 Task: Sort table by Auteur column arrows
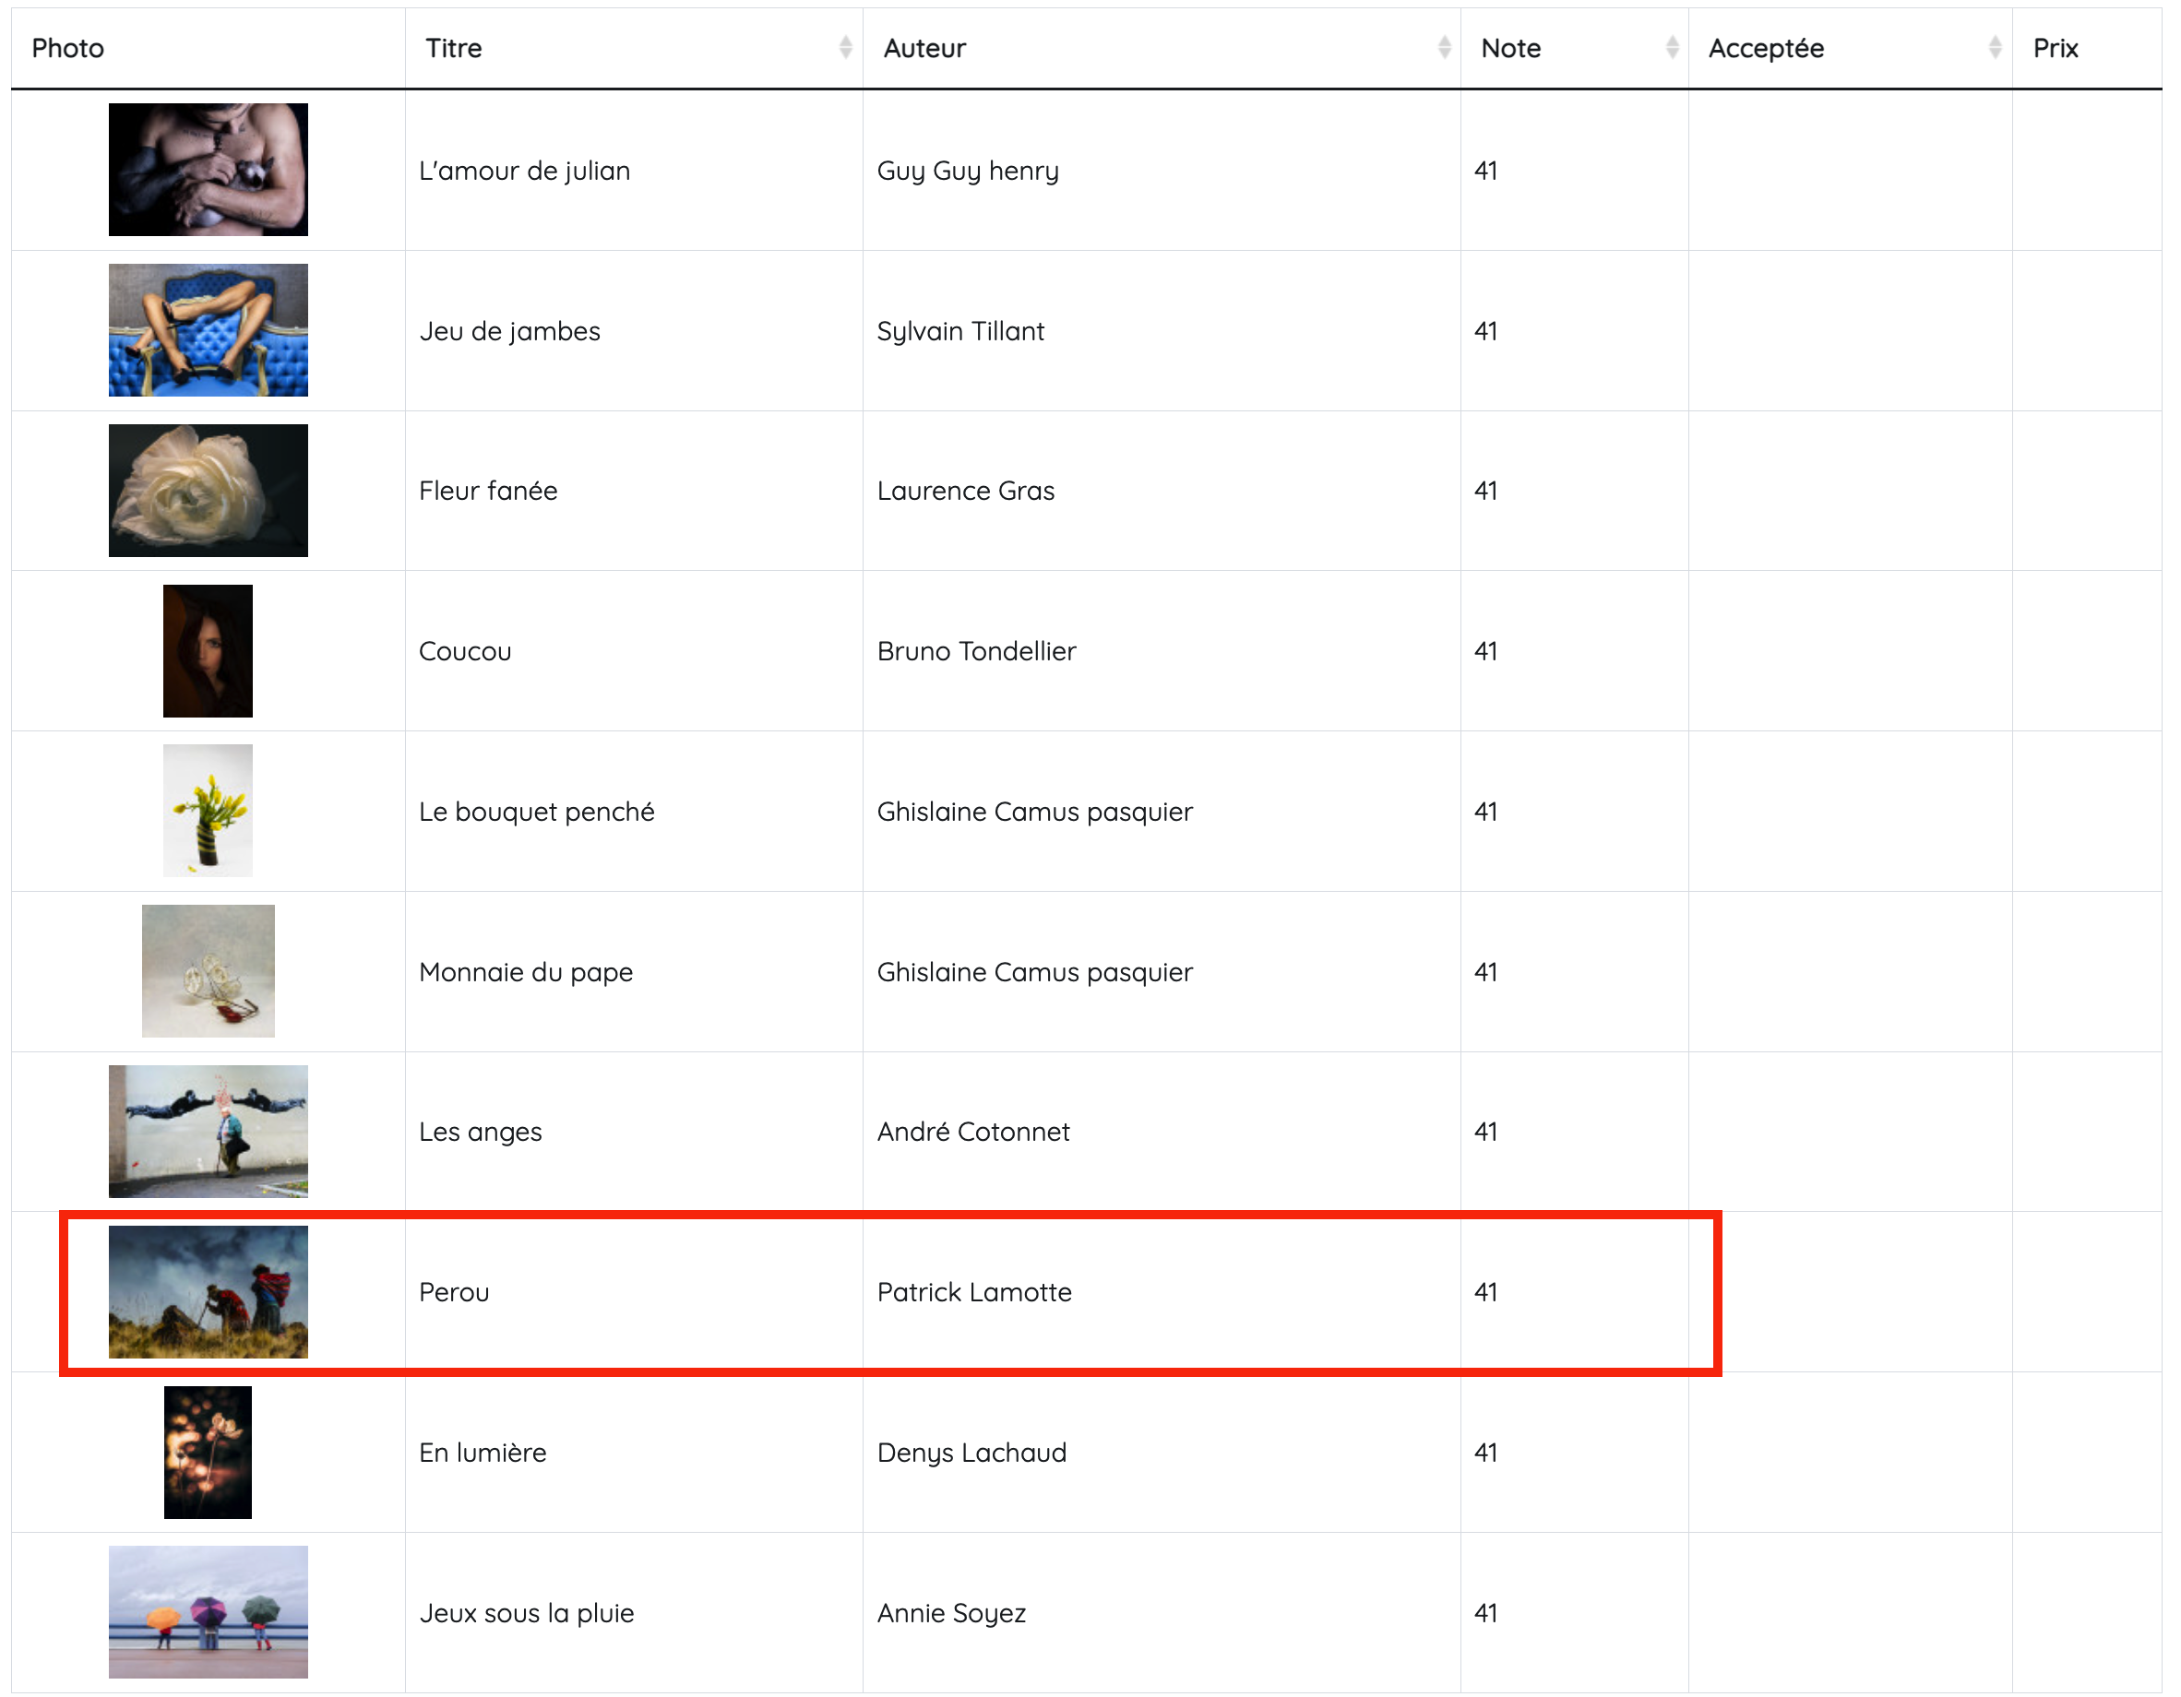(1443, 47)
